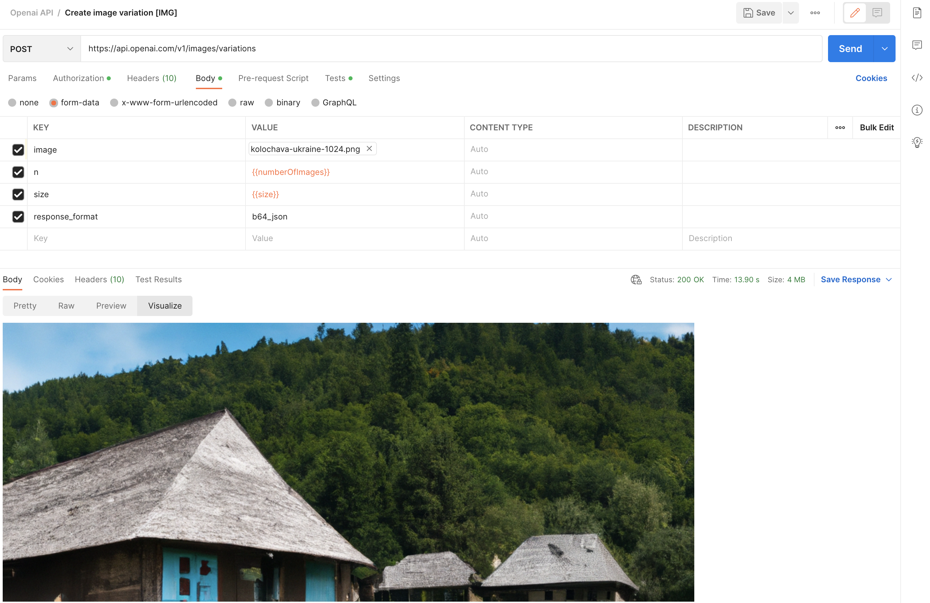This screenshot has width=930, height=603.
Task: Click the Send button
Action: (850, 49)
